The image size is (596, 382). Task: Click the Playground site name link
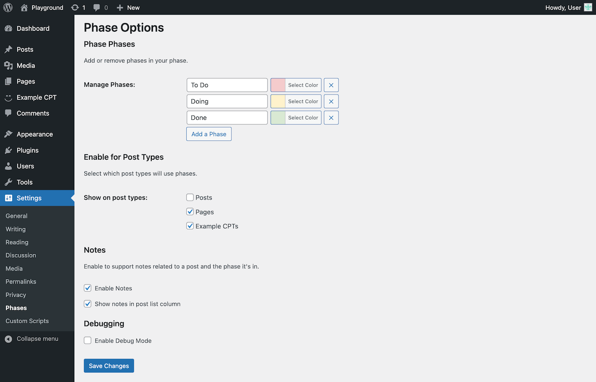pos(47,7)
